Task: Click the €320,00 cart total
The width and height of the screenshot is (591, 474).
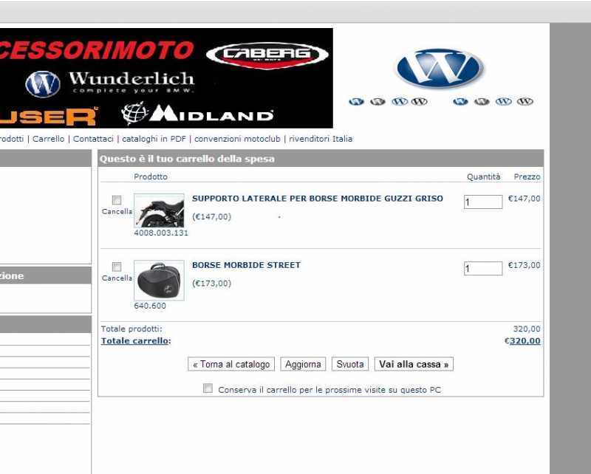Action: [x=522, y=340]
